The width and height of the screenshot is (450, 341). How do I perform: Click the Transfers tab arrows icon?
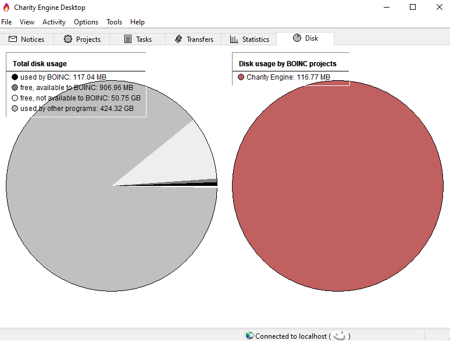click(x=178, y=39)
